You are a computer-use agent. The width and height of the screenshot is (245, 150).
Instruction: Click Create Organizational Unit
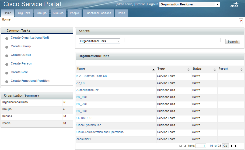30,37
